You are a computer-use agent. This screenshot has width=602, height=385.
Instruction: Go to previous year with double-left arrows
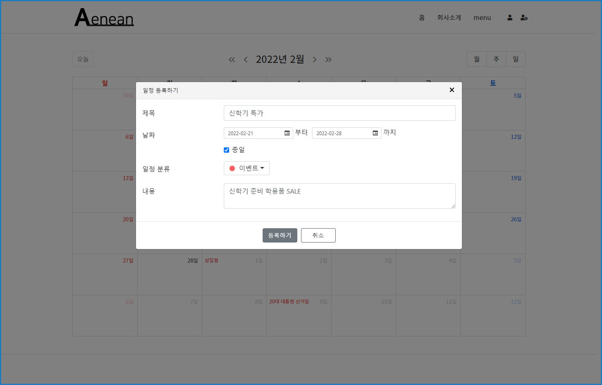pos(232,60)
